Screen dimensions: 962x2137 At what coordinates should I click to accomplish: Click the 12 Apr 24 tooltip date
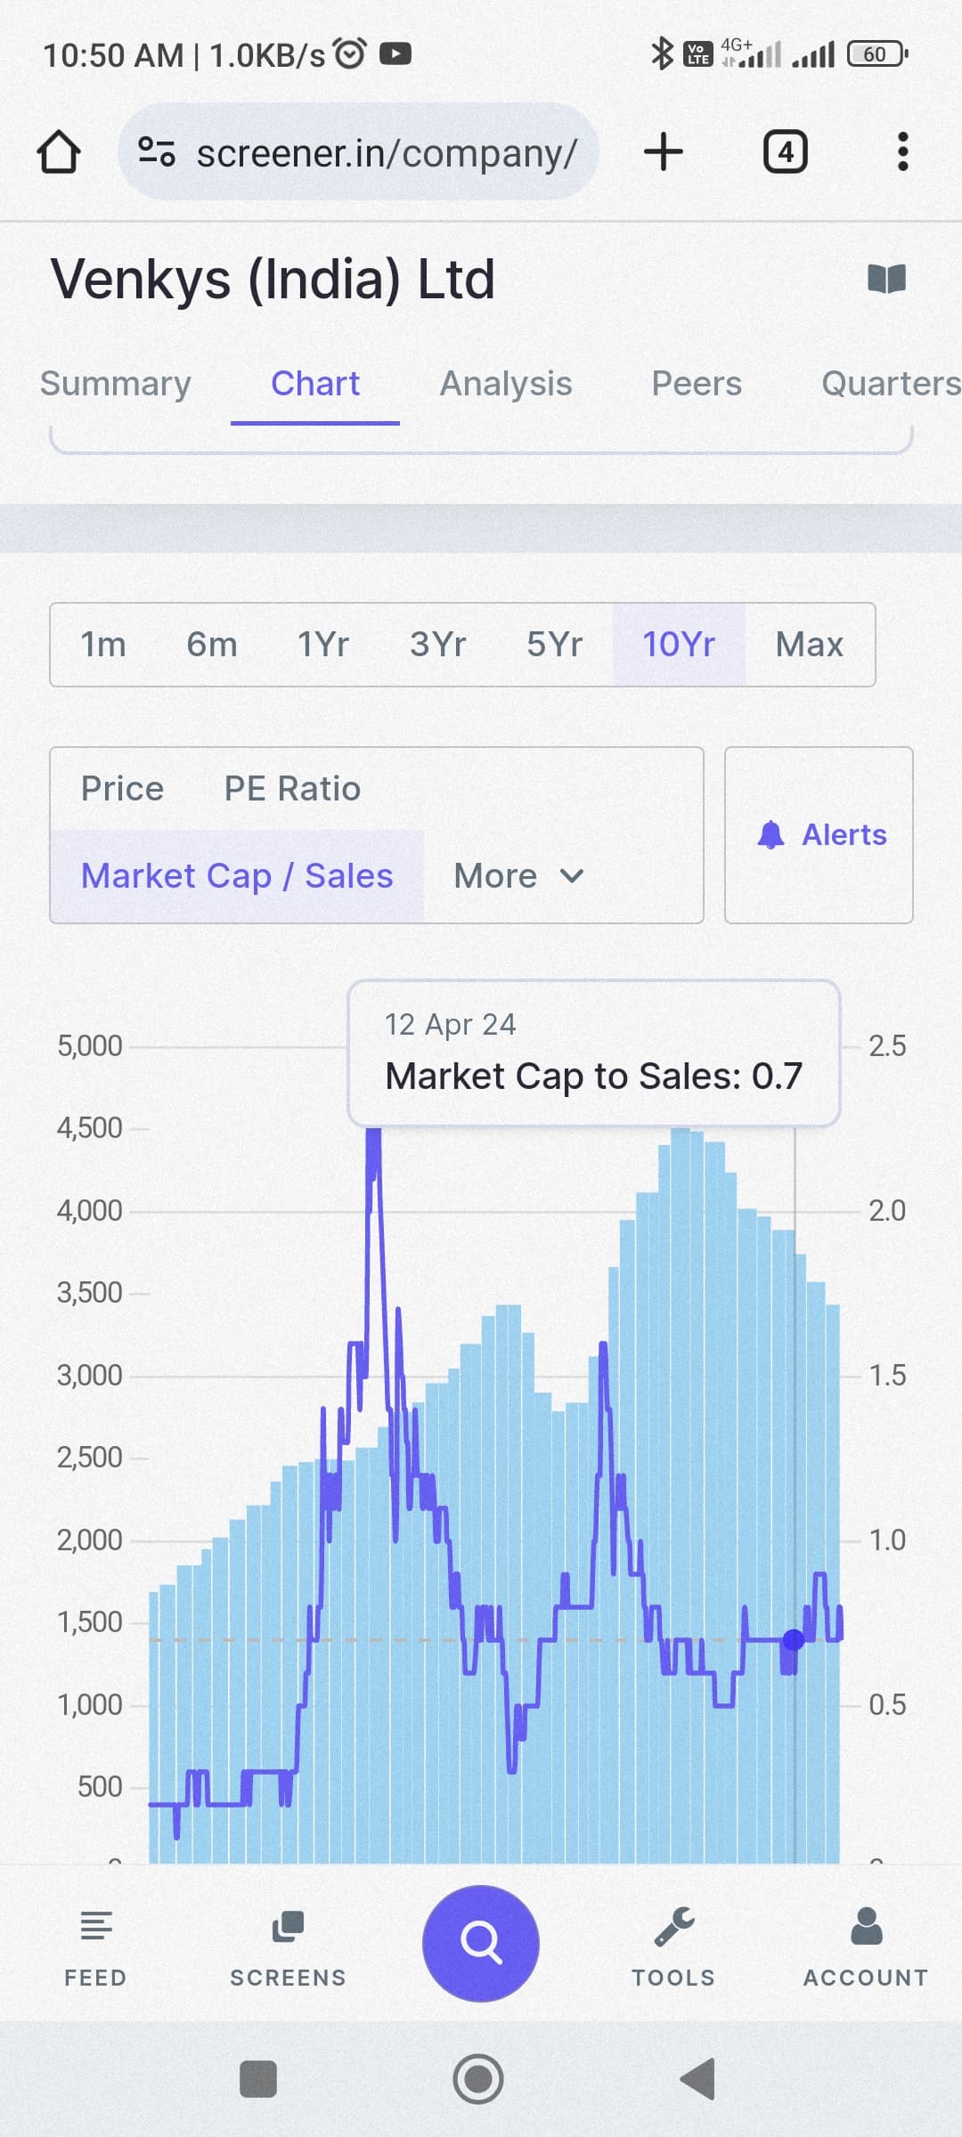point(450,1025)
